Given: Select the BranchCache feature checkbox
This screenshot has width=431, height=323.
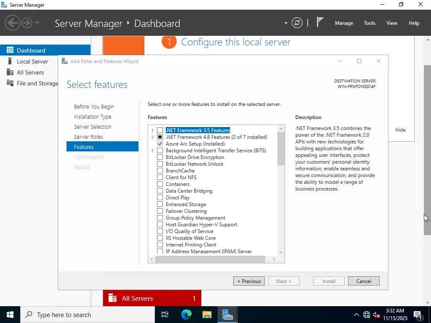Looking at the screenshot, I should coord(160,171).
